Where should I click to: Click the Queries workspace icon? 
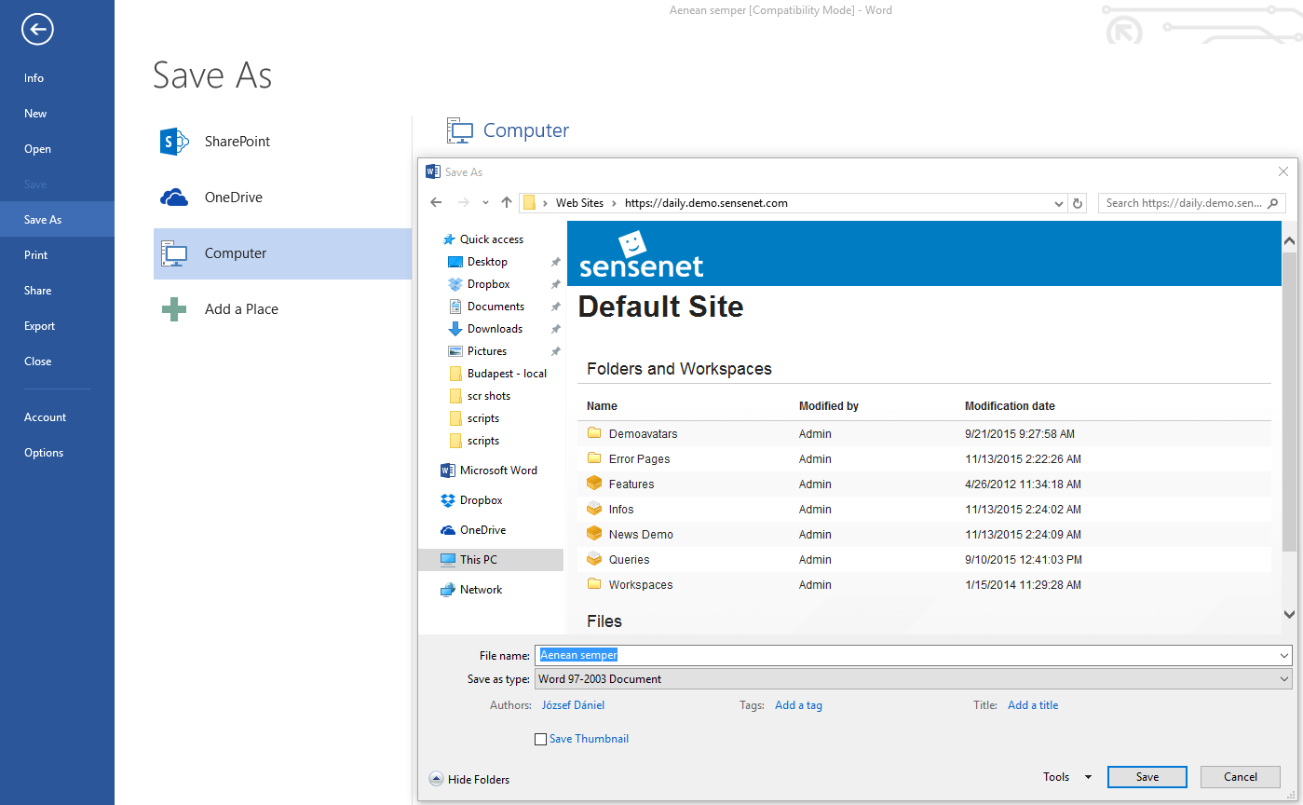pos(594,559)
